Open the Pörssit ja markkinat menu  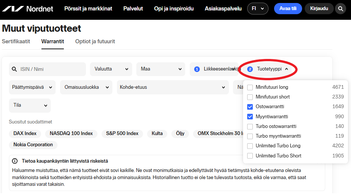point(88,9)
